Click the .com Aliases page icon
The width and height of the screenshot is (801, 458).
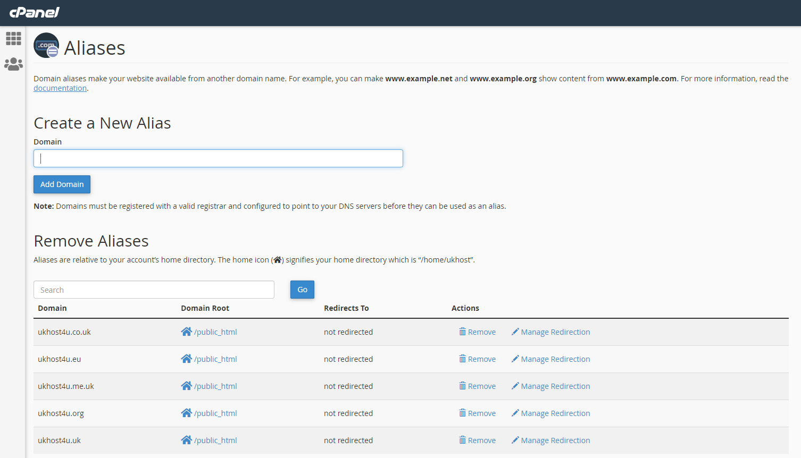click(46, 45)
